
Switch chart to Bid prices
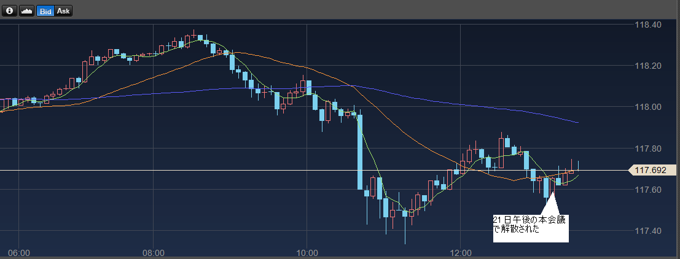tap(45, 11)
